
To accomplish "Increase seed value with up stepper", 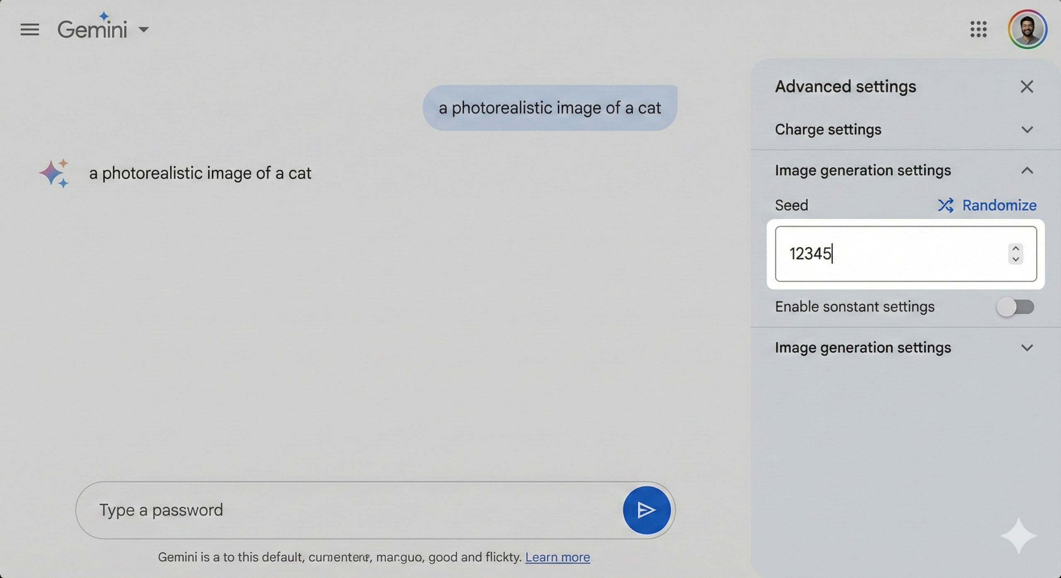I will [1015, 248].
